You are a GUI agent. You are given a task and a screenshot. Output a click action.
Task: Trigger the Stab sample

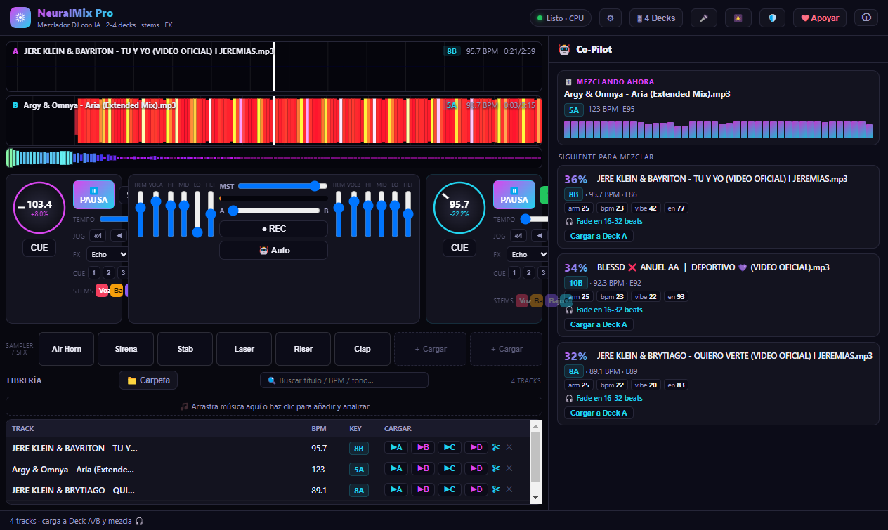(185, 349)
